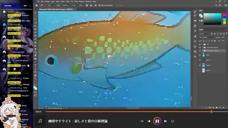The image size is (228, 128).
Task: Click the music playback progress bar
Action: pyautogui.click(x=137, y=112)
